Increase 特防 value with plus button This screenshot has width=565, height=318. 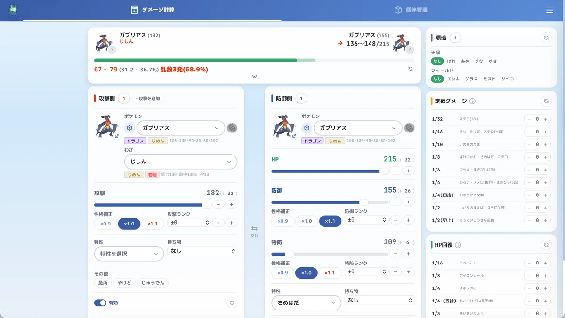click(x=409, y=254)
